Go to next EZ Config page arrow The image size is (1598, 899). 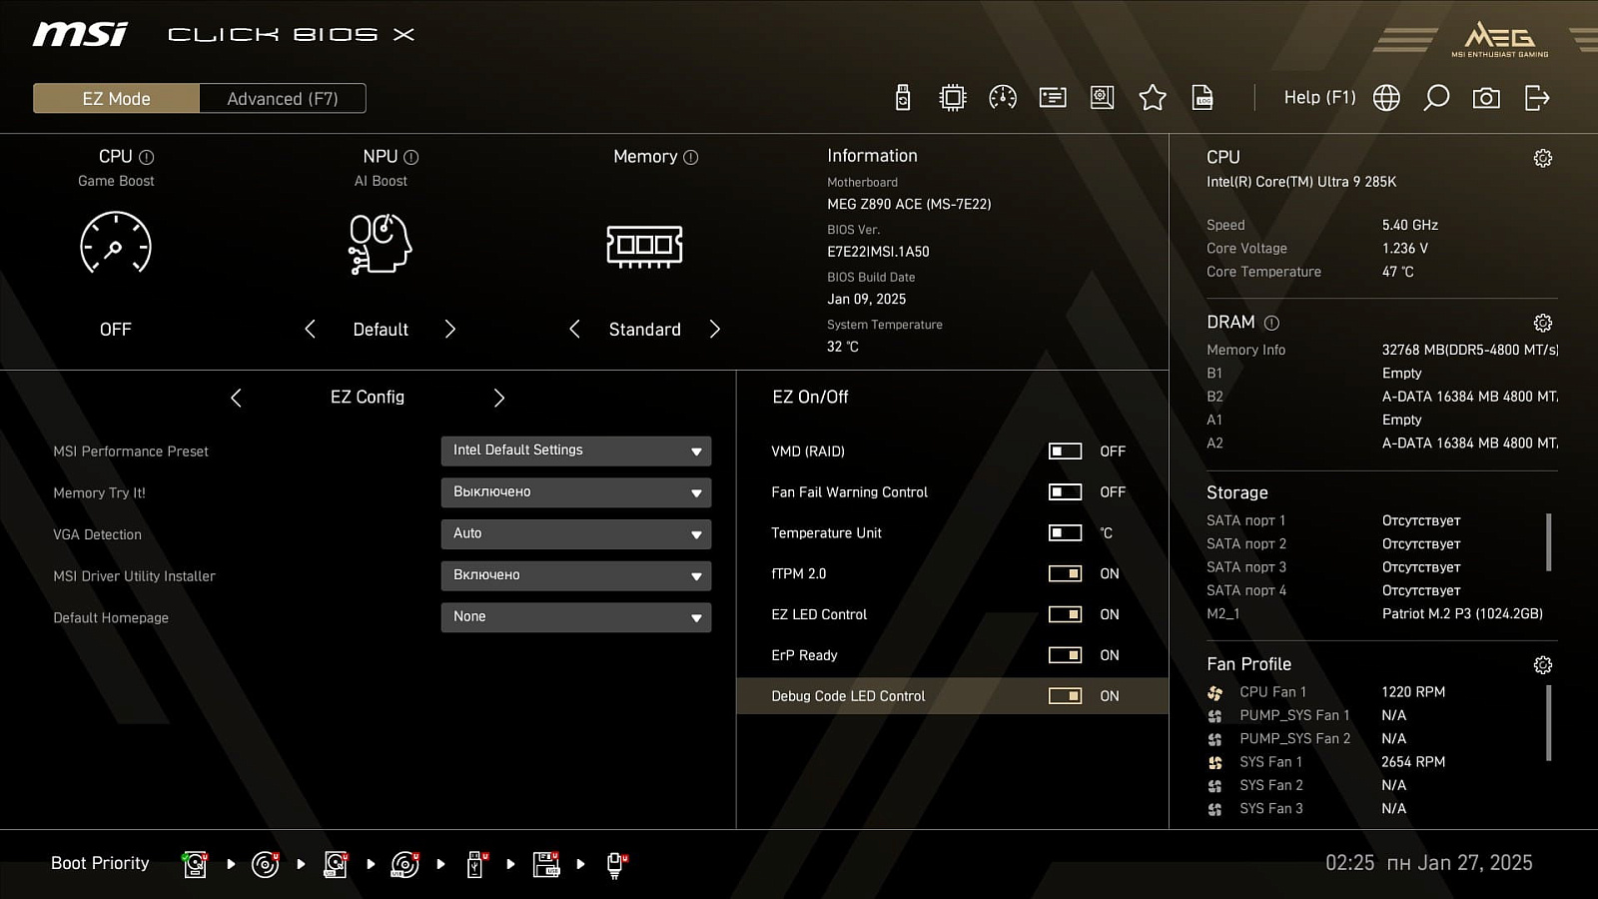[x=499, y=398]
